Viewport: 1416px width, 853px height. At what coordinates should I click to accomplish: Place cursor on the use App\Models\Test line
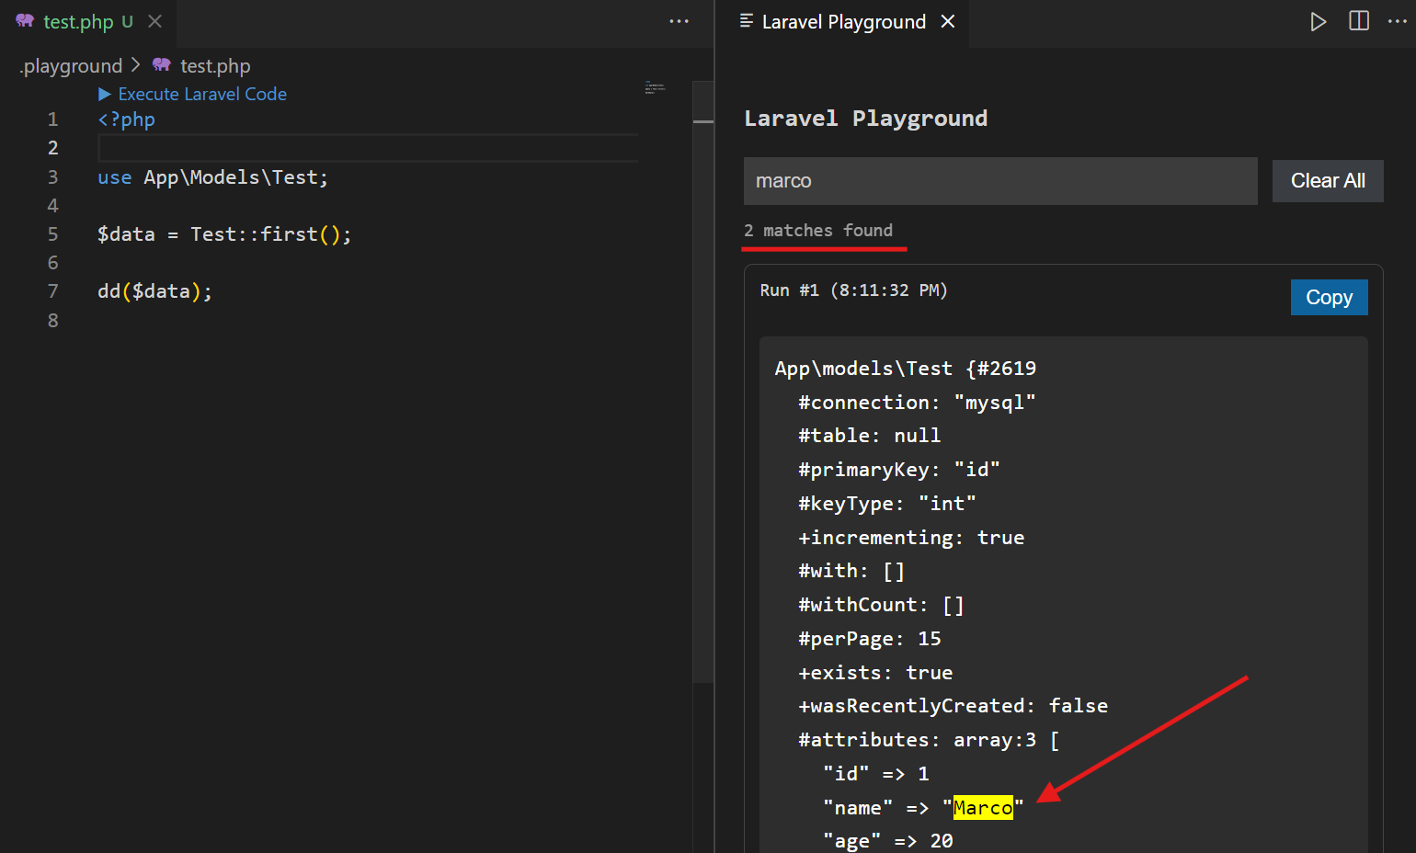click(x=213, y=177)
